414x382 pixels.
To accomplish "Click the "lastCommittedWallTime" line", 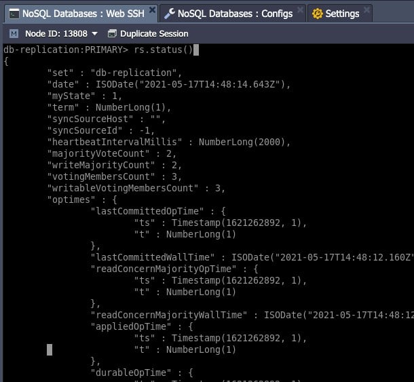I will click(x=252, y=257).
